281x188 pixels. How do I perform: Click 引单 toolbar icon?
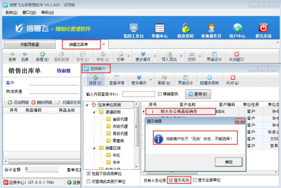coord(120,56)
